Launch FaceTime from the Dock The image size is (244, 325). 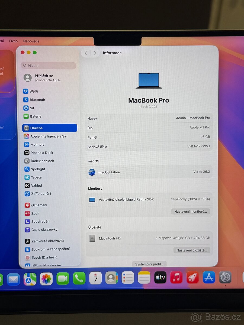(x=63, y=278)
